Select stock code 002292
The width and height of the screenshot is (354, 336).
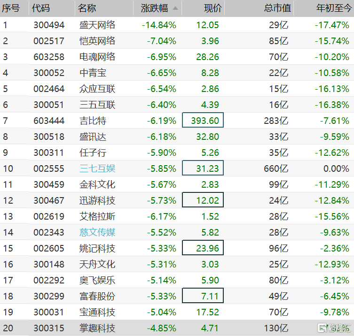click(49, 280)
